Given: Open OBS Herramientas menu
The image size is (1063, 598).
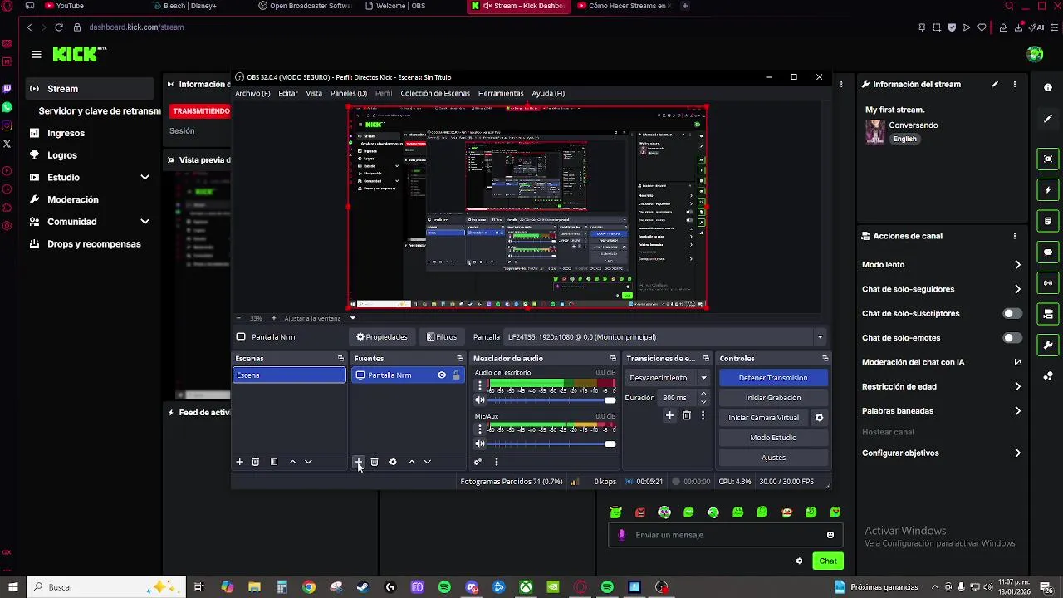Looking at the screenshot, I should coord(501,94).
